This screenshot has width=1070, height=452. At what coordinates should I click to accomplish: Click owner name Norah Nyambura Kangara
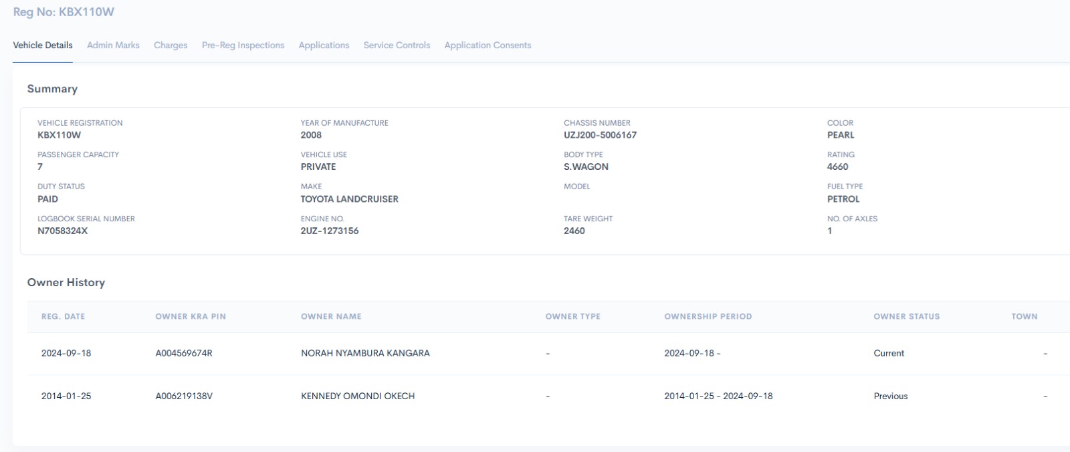[x=365, y=353]
